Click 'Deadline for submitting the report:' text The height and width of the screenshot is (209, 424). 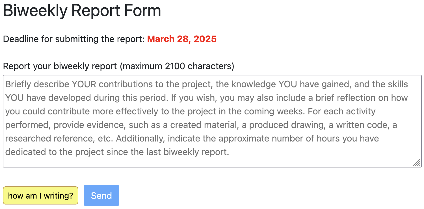74,39
